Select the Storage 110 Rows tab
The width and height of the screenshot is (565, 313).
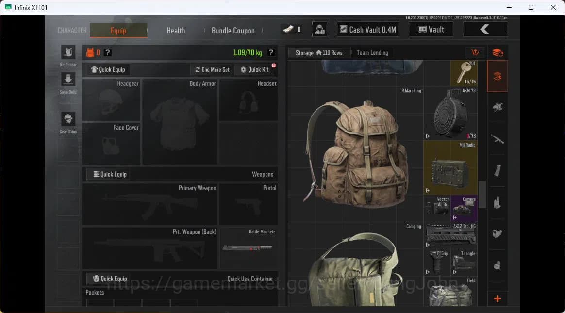point(319,53)
